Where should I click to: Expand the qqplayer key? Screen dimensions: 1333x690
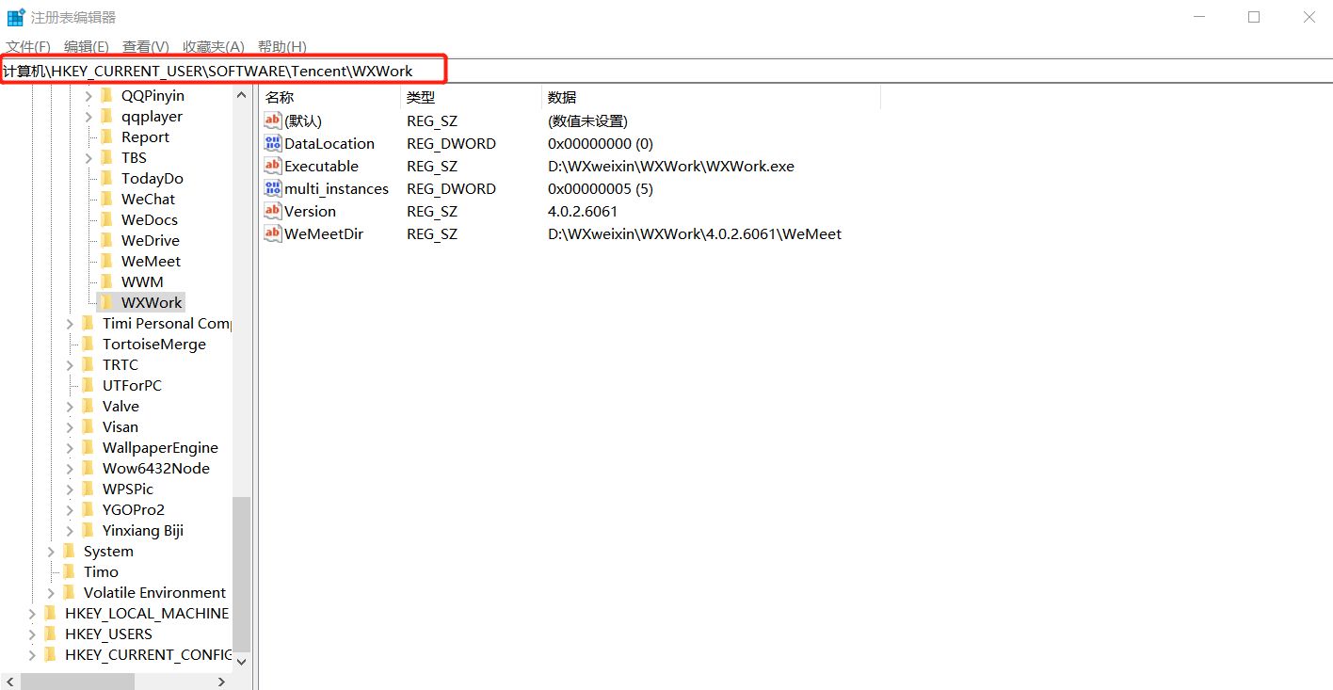click(88, 116)
